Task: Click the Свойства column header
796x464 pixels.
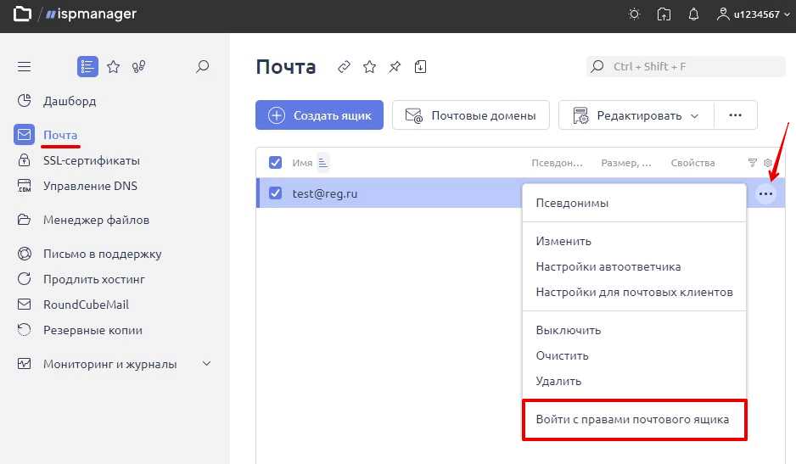Action: 692,163
